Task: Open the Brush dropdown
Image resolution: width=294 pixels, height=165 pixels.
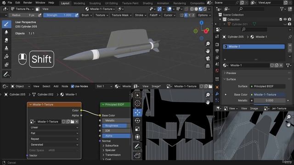Action: click(87, 15)
